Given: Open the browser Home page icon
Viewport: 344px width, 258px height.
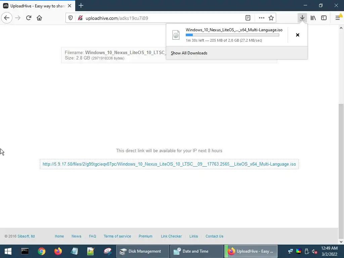Looking at the screenshot, I should tap(39, 18).
